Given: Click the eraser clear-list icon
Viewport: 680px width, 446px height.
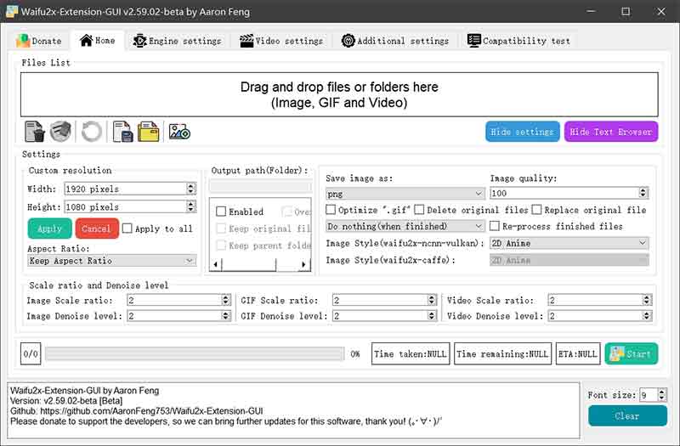Looking at the screenshot, I should click(x=60, y=132).
